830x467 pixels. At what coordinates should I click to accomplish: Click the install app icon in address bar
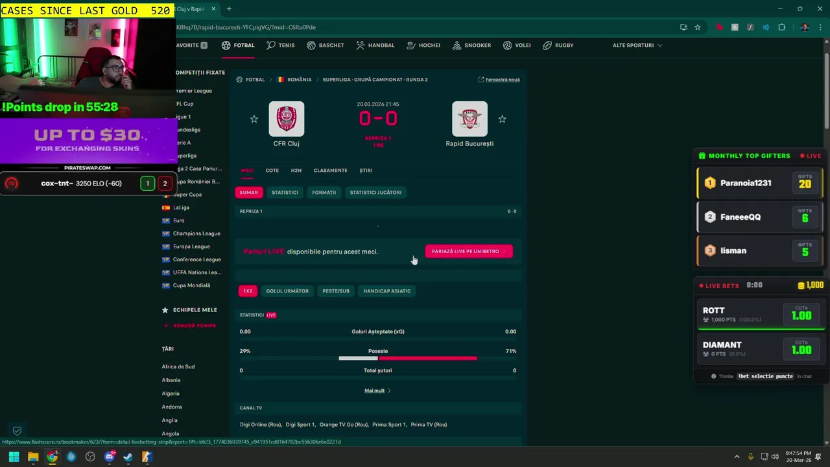(x=683, y=27)
